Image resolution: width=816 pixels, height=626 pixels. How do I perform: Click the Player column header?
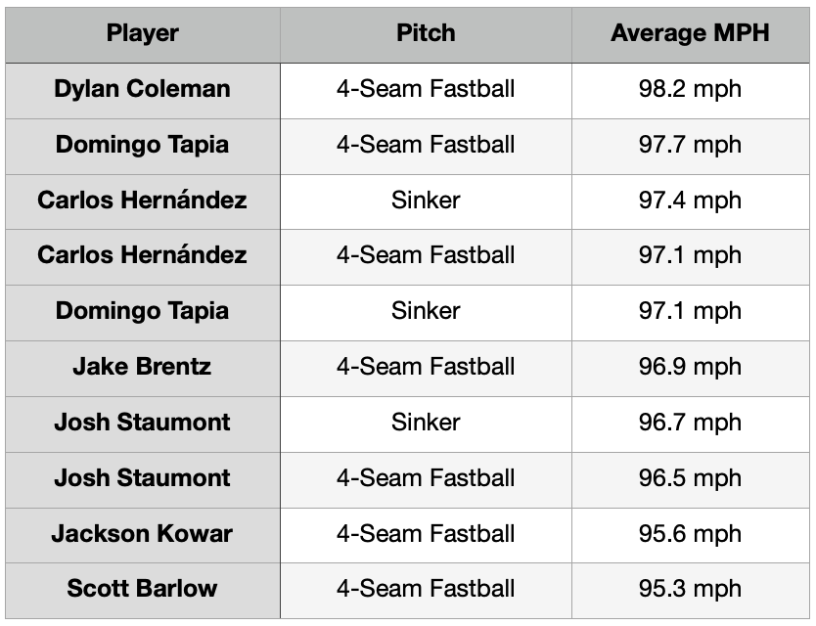[142, 33]
